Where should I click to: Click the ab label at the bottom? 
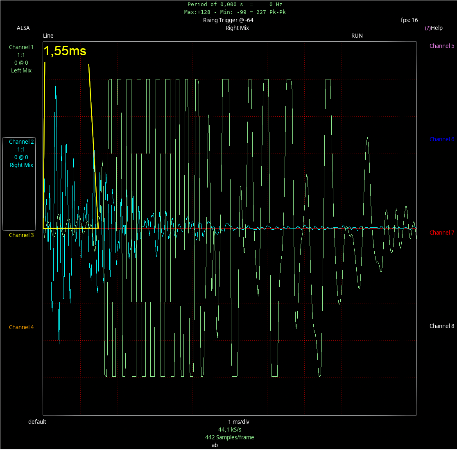[x=215, y=445]
